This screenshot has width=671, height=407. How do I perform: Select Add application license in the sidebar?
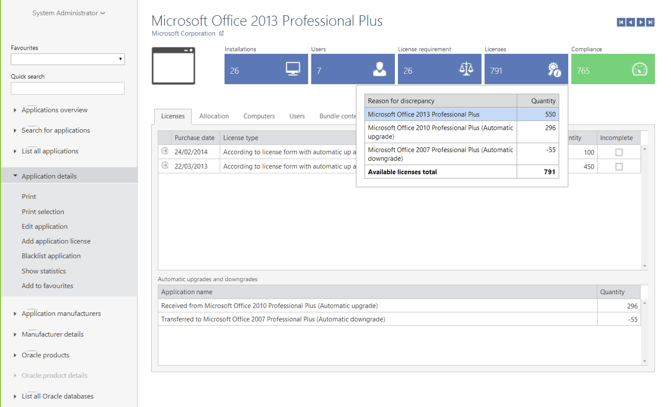(x=56, y=241)
